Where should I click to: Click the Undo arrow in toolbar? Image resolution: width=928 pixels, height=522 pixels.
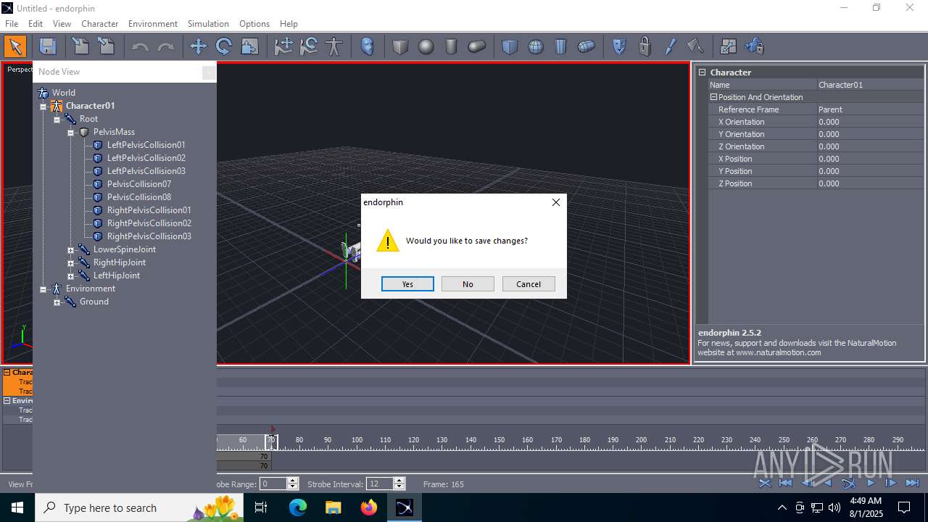click(140, 47)
